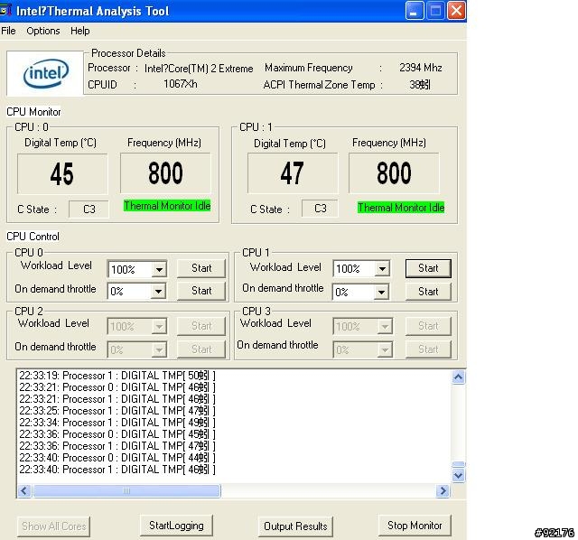Click the CPUID value 1067Xh
The height and width of the screenshot is (540, 578).
point(181,84)
